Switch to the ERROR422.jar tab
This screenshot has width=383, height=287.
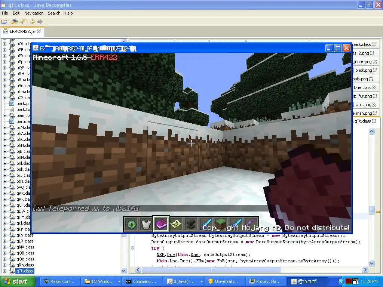(x=22, y=31)
